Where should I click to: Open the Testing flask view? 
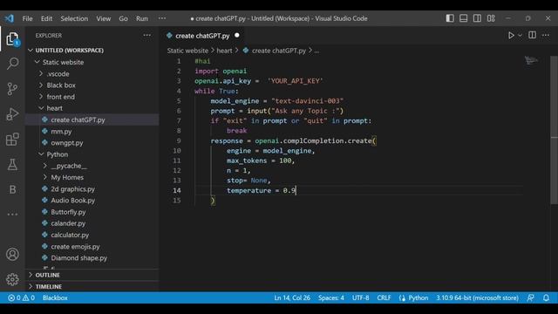point(12,165)
